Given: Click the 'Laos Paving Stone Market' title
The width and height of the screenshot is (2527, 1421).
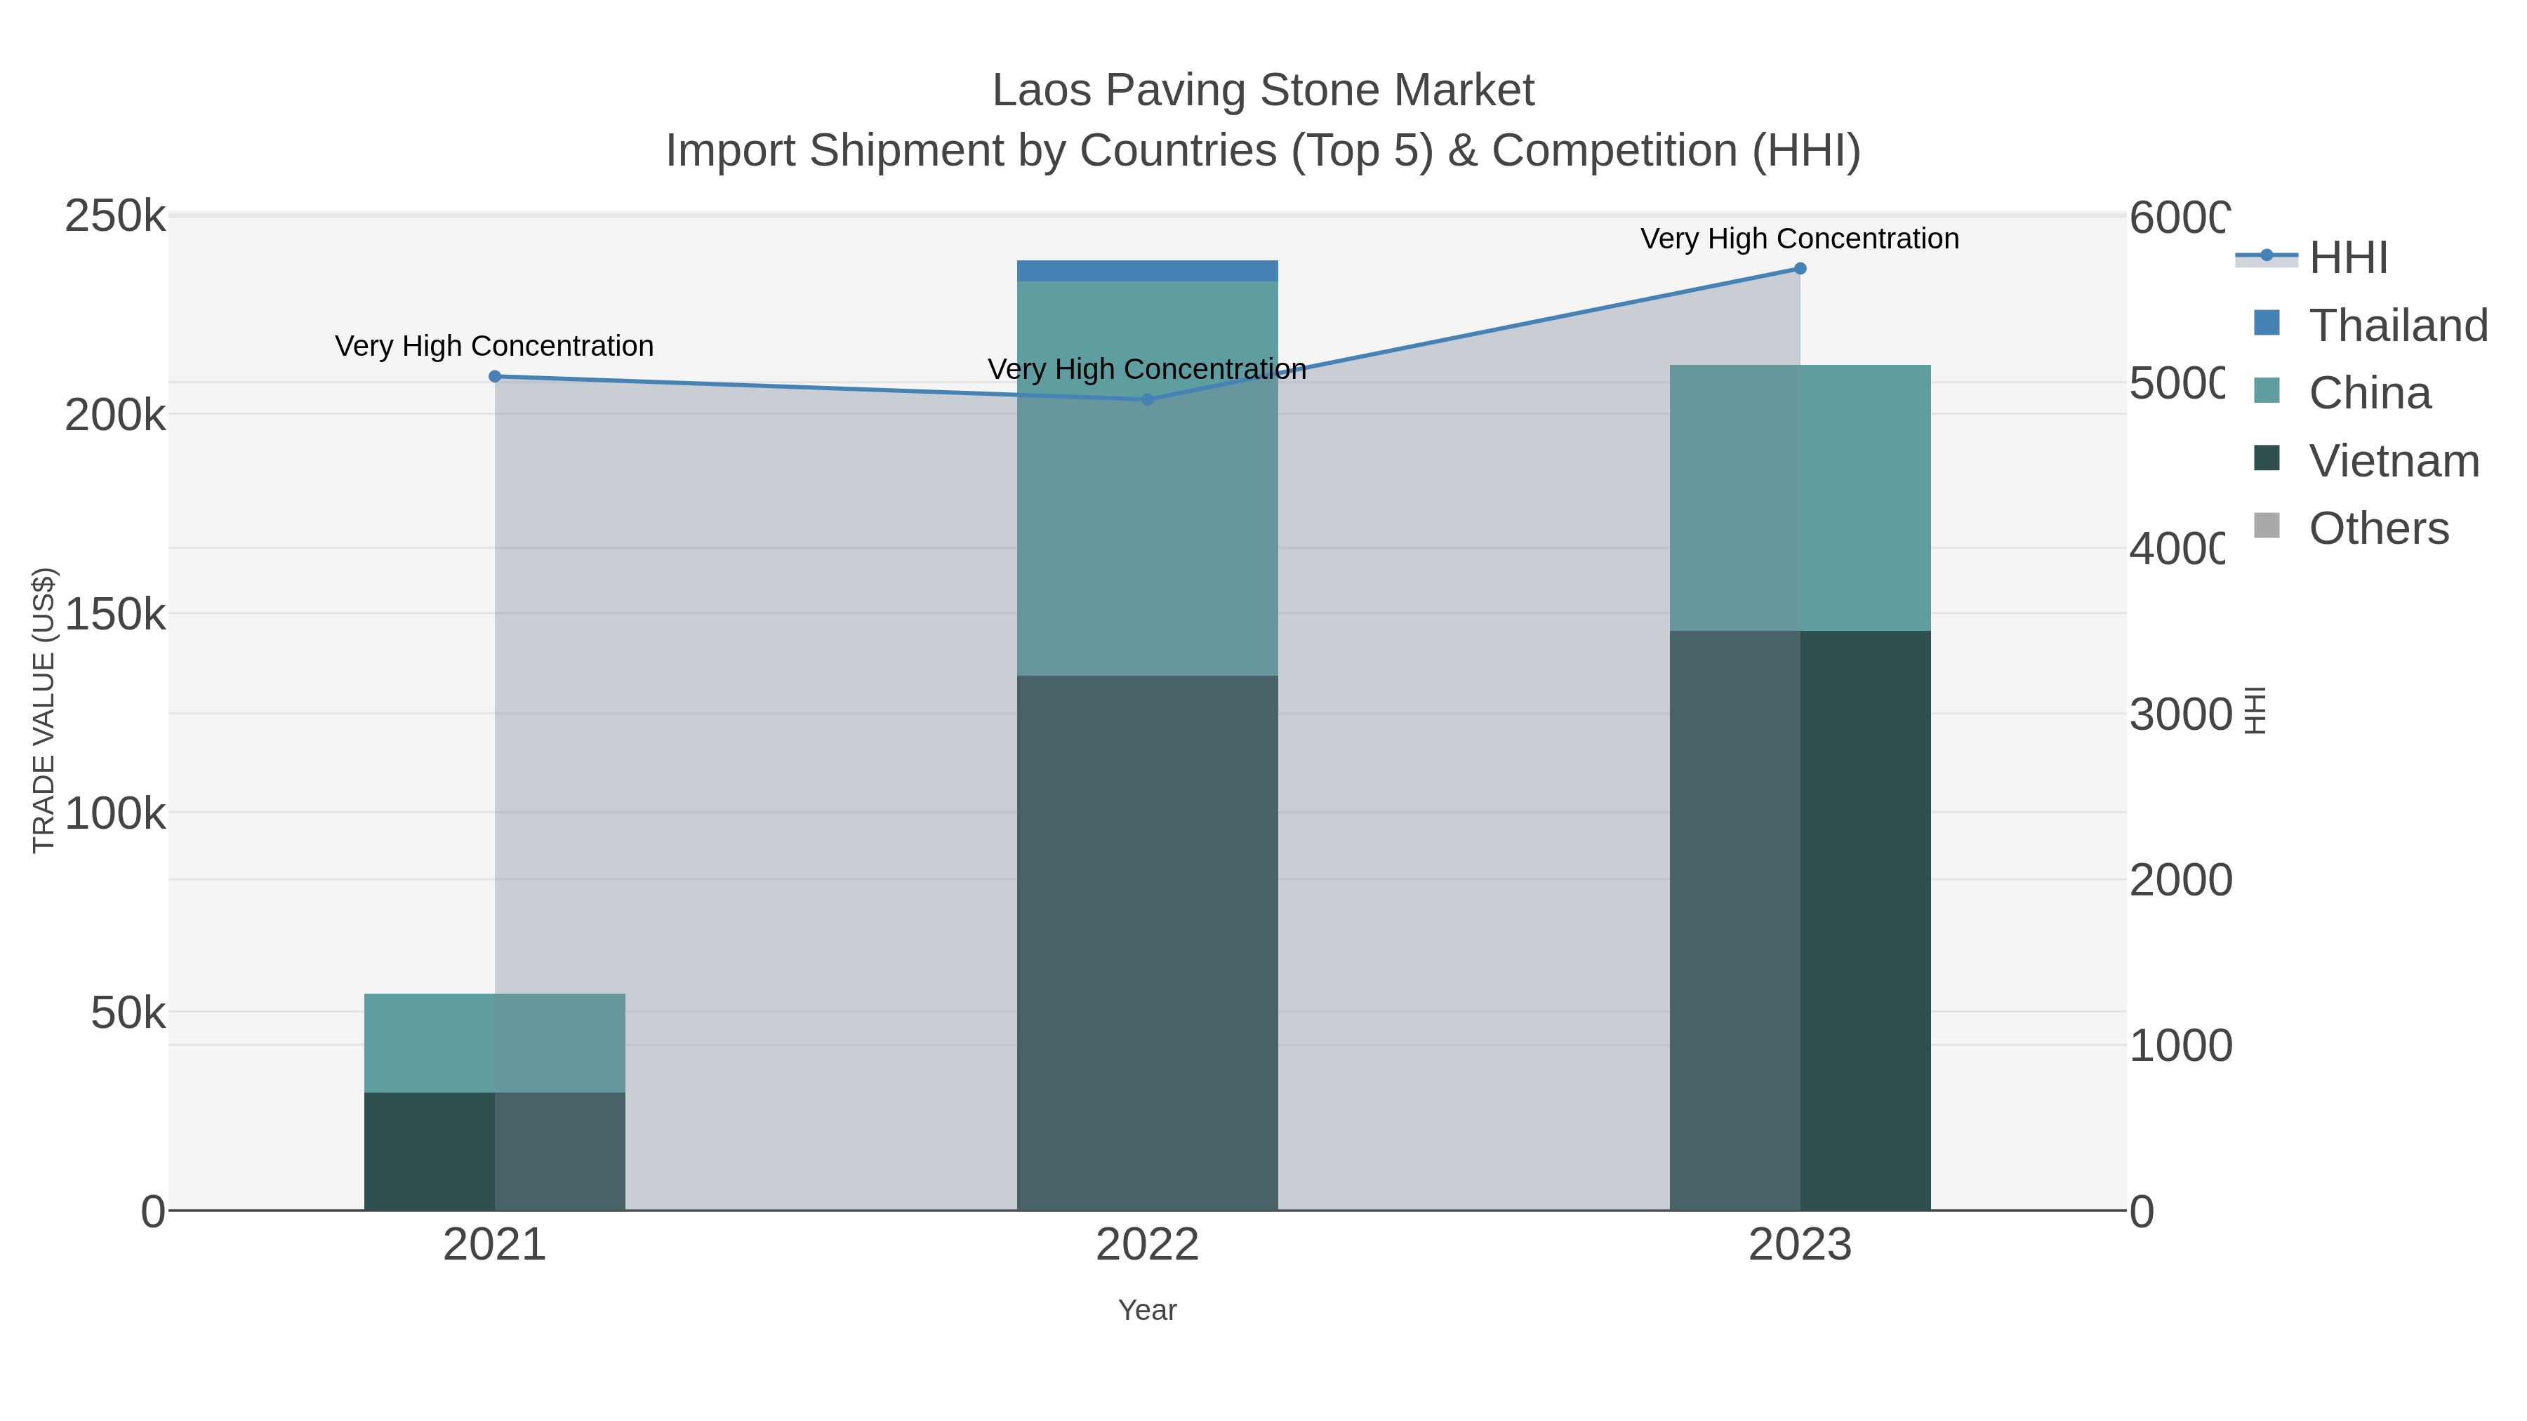Looking at the screenshot, I should click(1263, 91).
